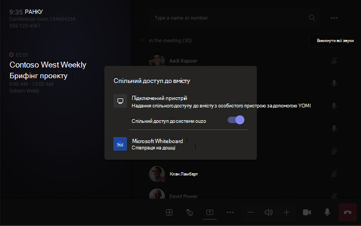361x226 pixels.
Task: Click Брифінг проекту text
Action: [38, 76]
